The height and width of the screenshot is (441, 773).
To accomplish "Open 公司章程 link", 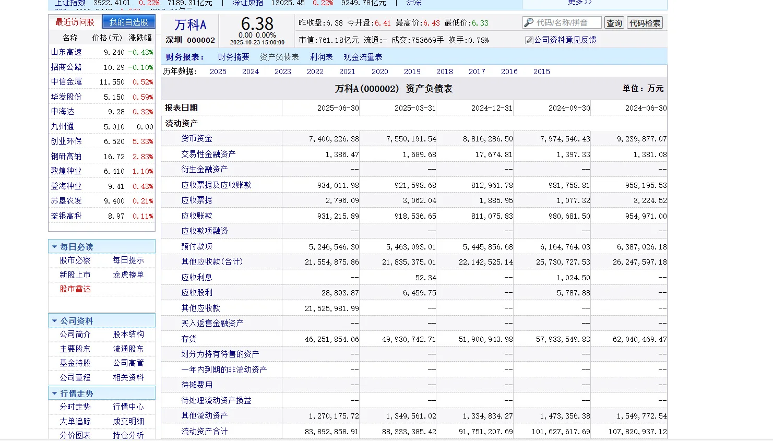I will 75,377.
